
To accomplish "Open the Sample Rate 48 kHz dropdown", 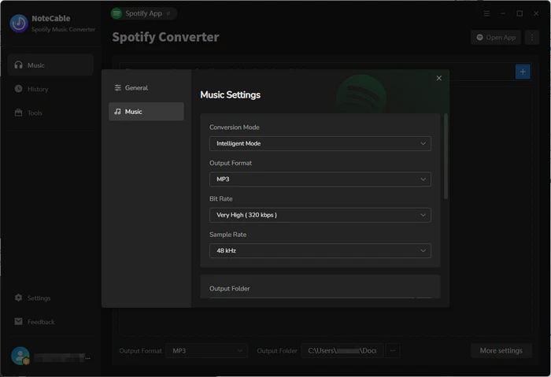I will (x=320, y=250).
